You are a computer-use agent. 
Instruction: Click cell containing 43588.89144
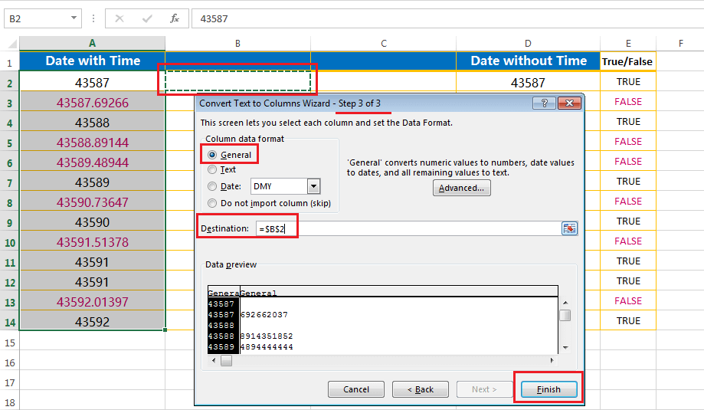click(x=93, y=143)
